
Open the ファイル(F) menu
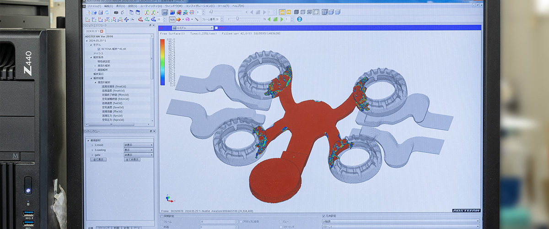(x=94, y=6)
